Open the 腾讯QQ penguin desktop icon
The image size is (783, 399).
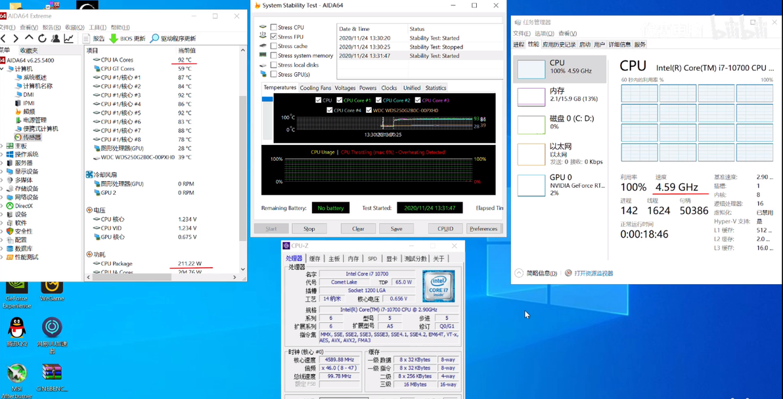(x=16, y=331)
